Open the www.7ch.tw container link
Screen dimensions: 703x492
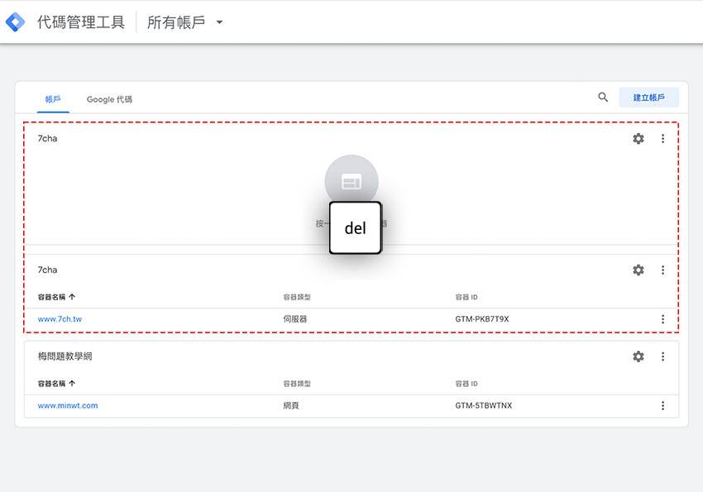[x=60, y=319]
